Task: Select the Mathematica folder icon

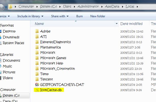Action: point(37,47)
